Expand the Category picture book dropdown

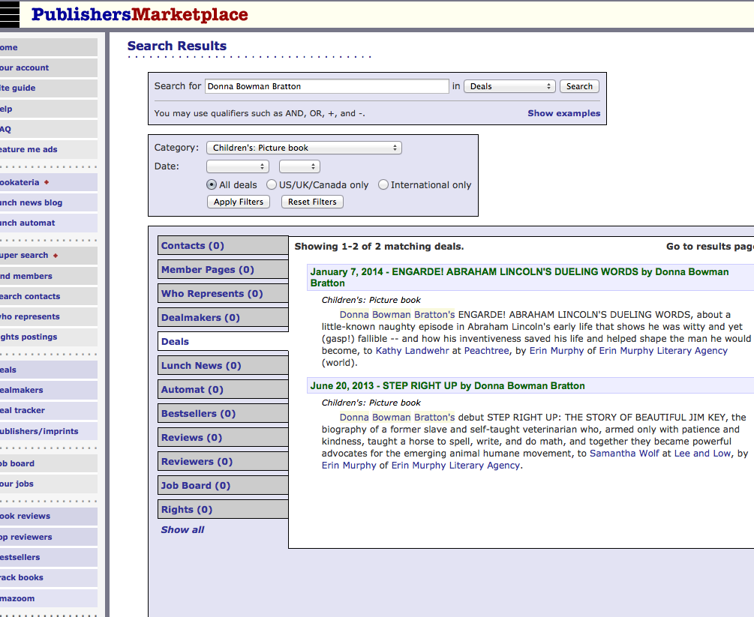pyautogui.click(x=304, y=148)
